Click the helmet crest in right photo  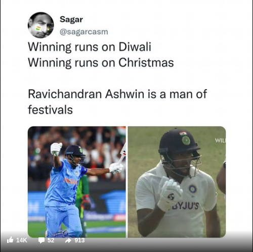coord(186,140)
